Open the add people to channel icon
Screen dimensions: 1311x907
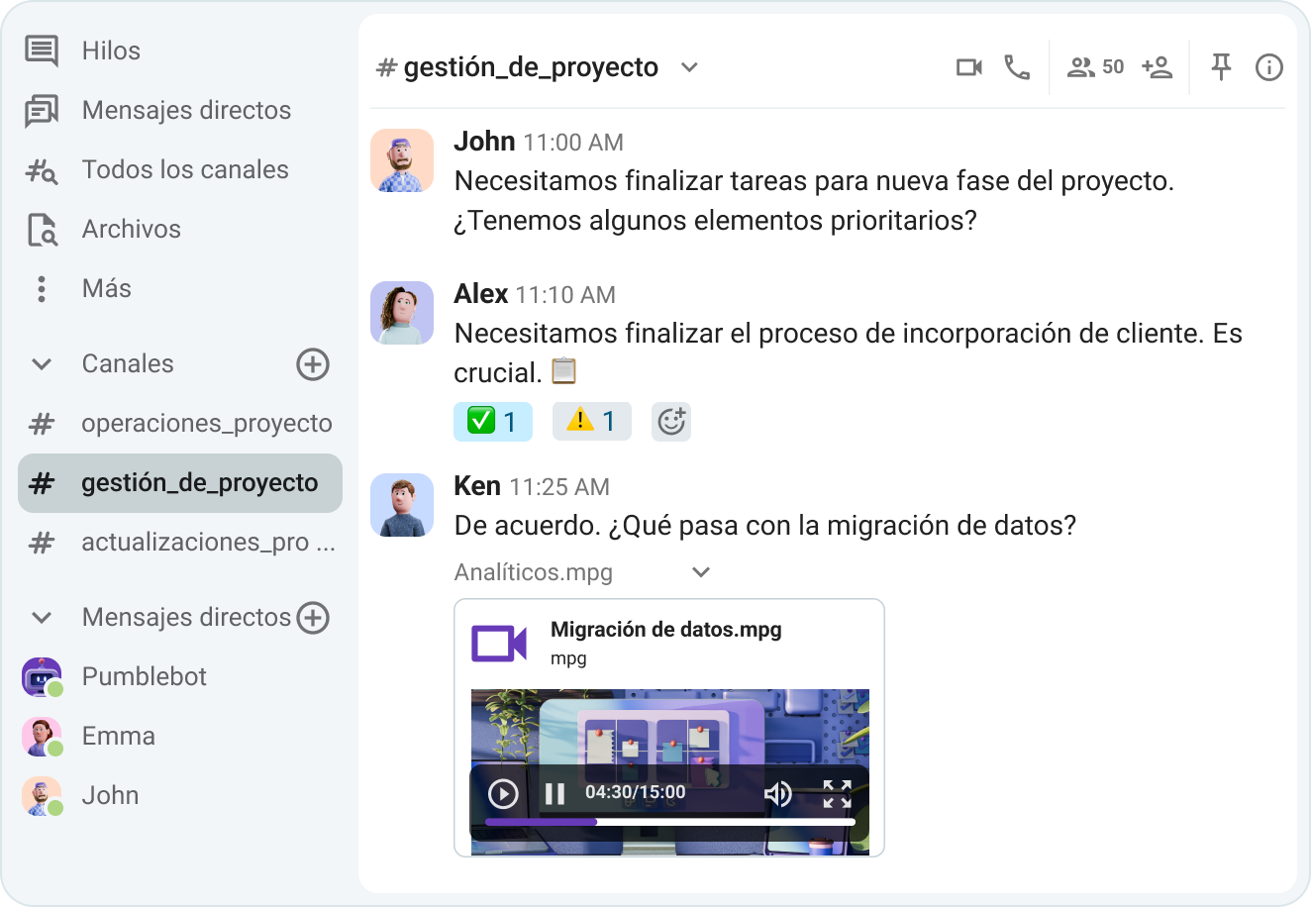pyautogui.click(x=1156, y=67)
